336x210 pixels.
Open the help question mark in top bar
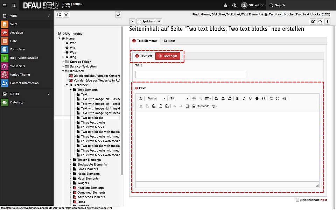[x=234, y=5]
